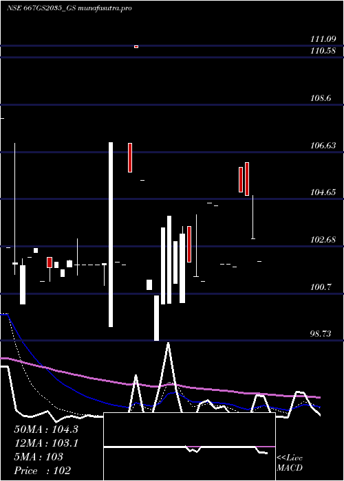Screen dimensions: 344x481
Task: Click the 100.7 price level label
Action: [321, 287]
